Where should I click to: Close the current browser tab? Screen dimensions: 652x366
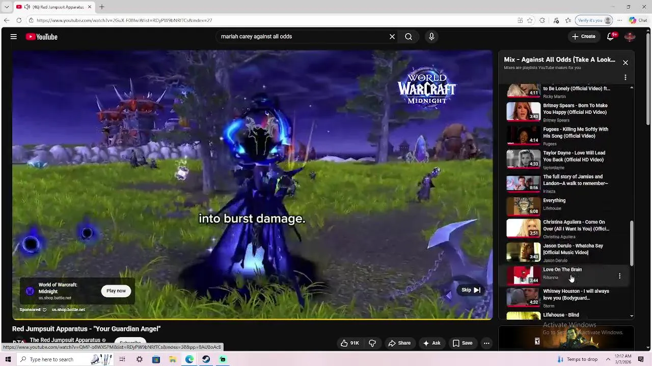(x=90, y=7)
